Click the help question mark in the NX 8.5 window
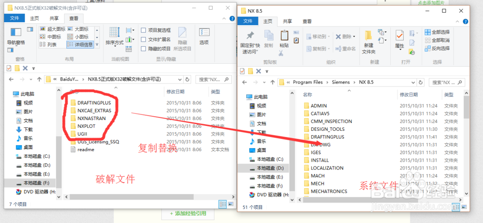 point(466,21)
